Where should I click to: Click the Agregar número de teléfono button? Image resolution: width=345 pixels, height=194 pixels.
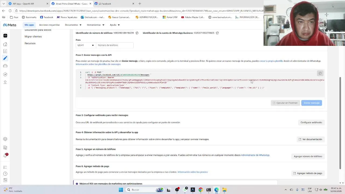308,156
